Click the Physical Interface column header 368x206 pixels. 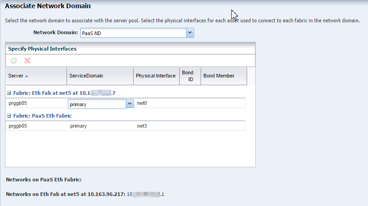click(156, 76)
